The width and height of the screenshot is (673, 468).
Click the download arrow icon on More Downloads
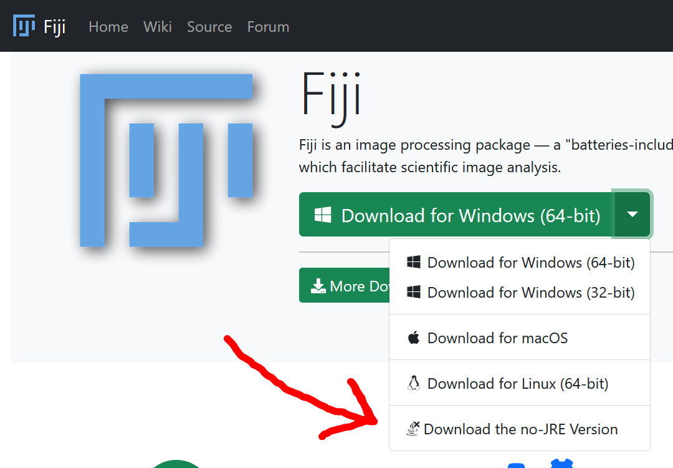[318, 285]
